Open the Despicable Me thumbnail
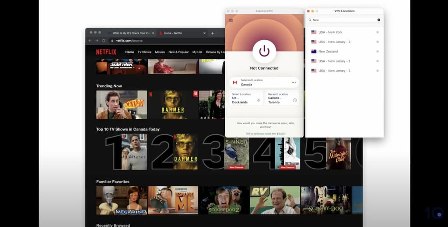The width and height of the screenshot is (448, 227). click(x=173, y=200)
